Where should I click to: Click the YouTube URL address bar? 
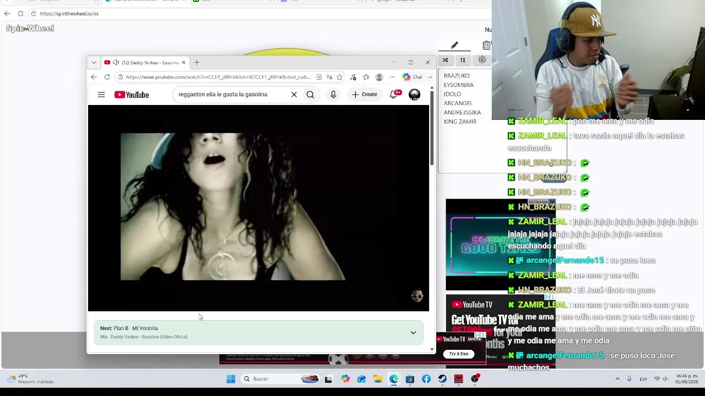(x=218, y=77)
